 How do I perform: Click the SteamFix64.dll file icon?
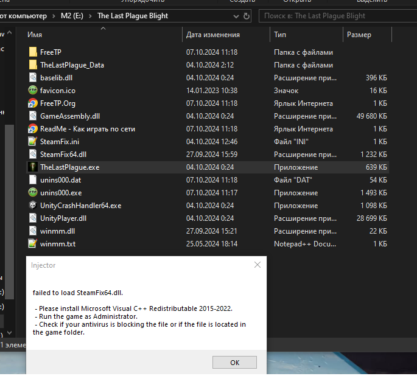click(x=33, y=155)
